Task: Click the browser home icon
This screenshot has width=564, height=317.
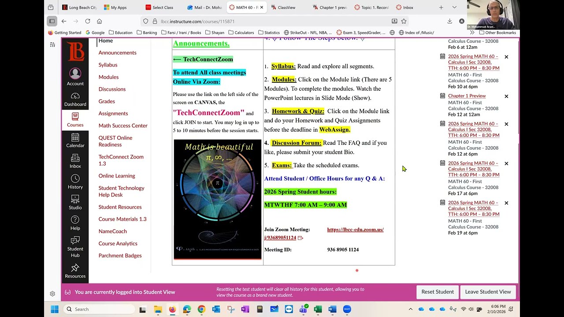Action: [x=99, y=21]
